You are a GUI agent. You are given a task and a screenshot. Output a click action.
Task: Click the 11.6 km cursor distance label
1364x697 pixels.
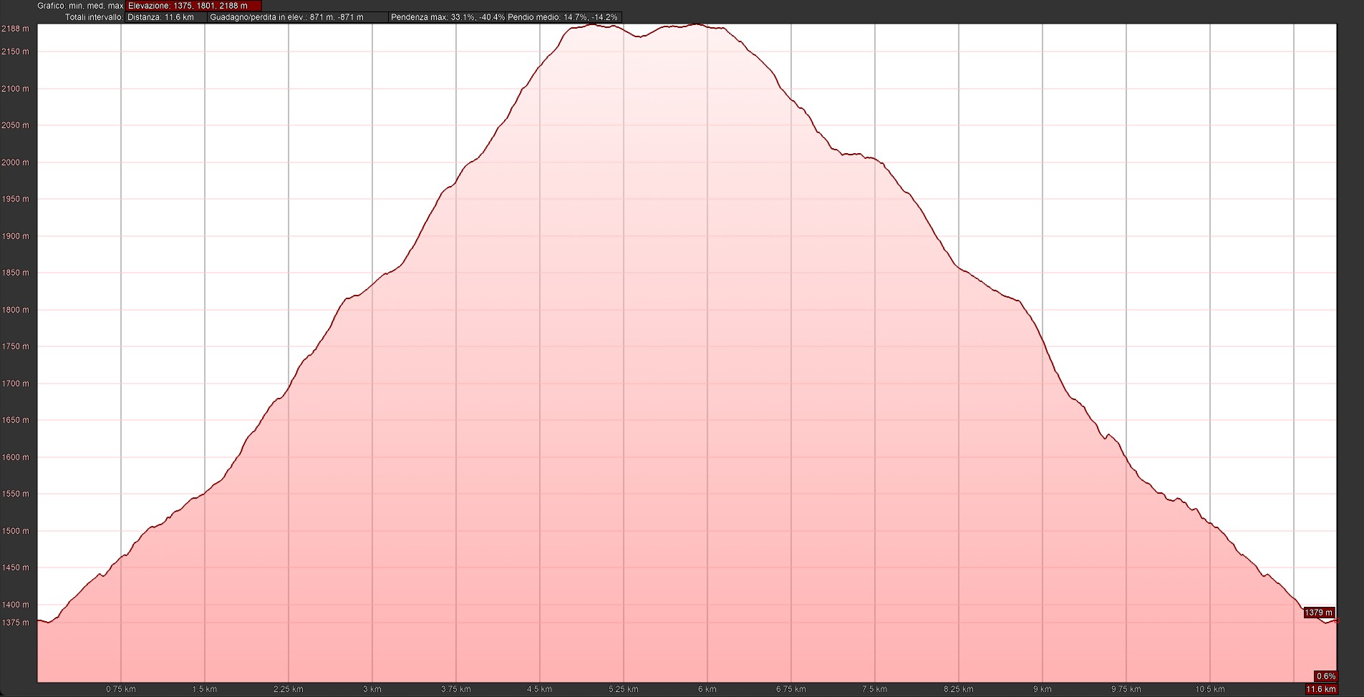click(1321, 689)
